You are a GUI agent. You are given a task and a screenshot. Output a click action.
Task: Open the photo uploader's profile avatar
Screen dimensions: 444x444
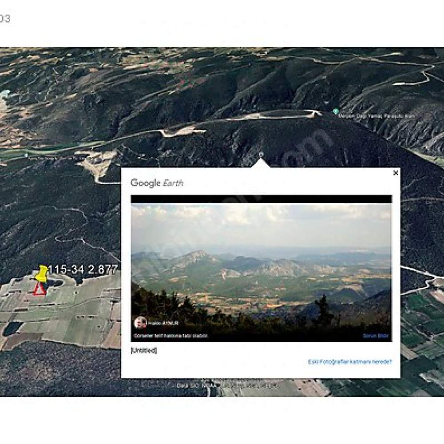[x=140, y=322]
